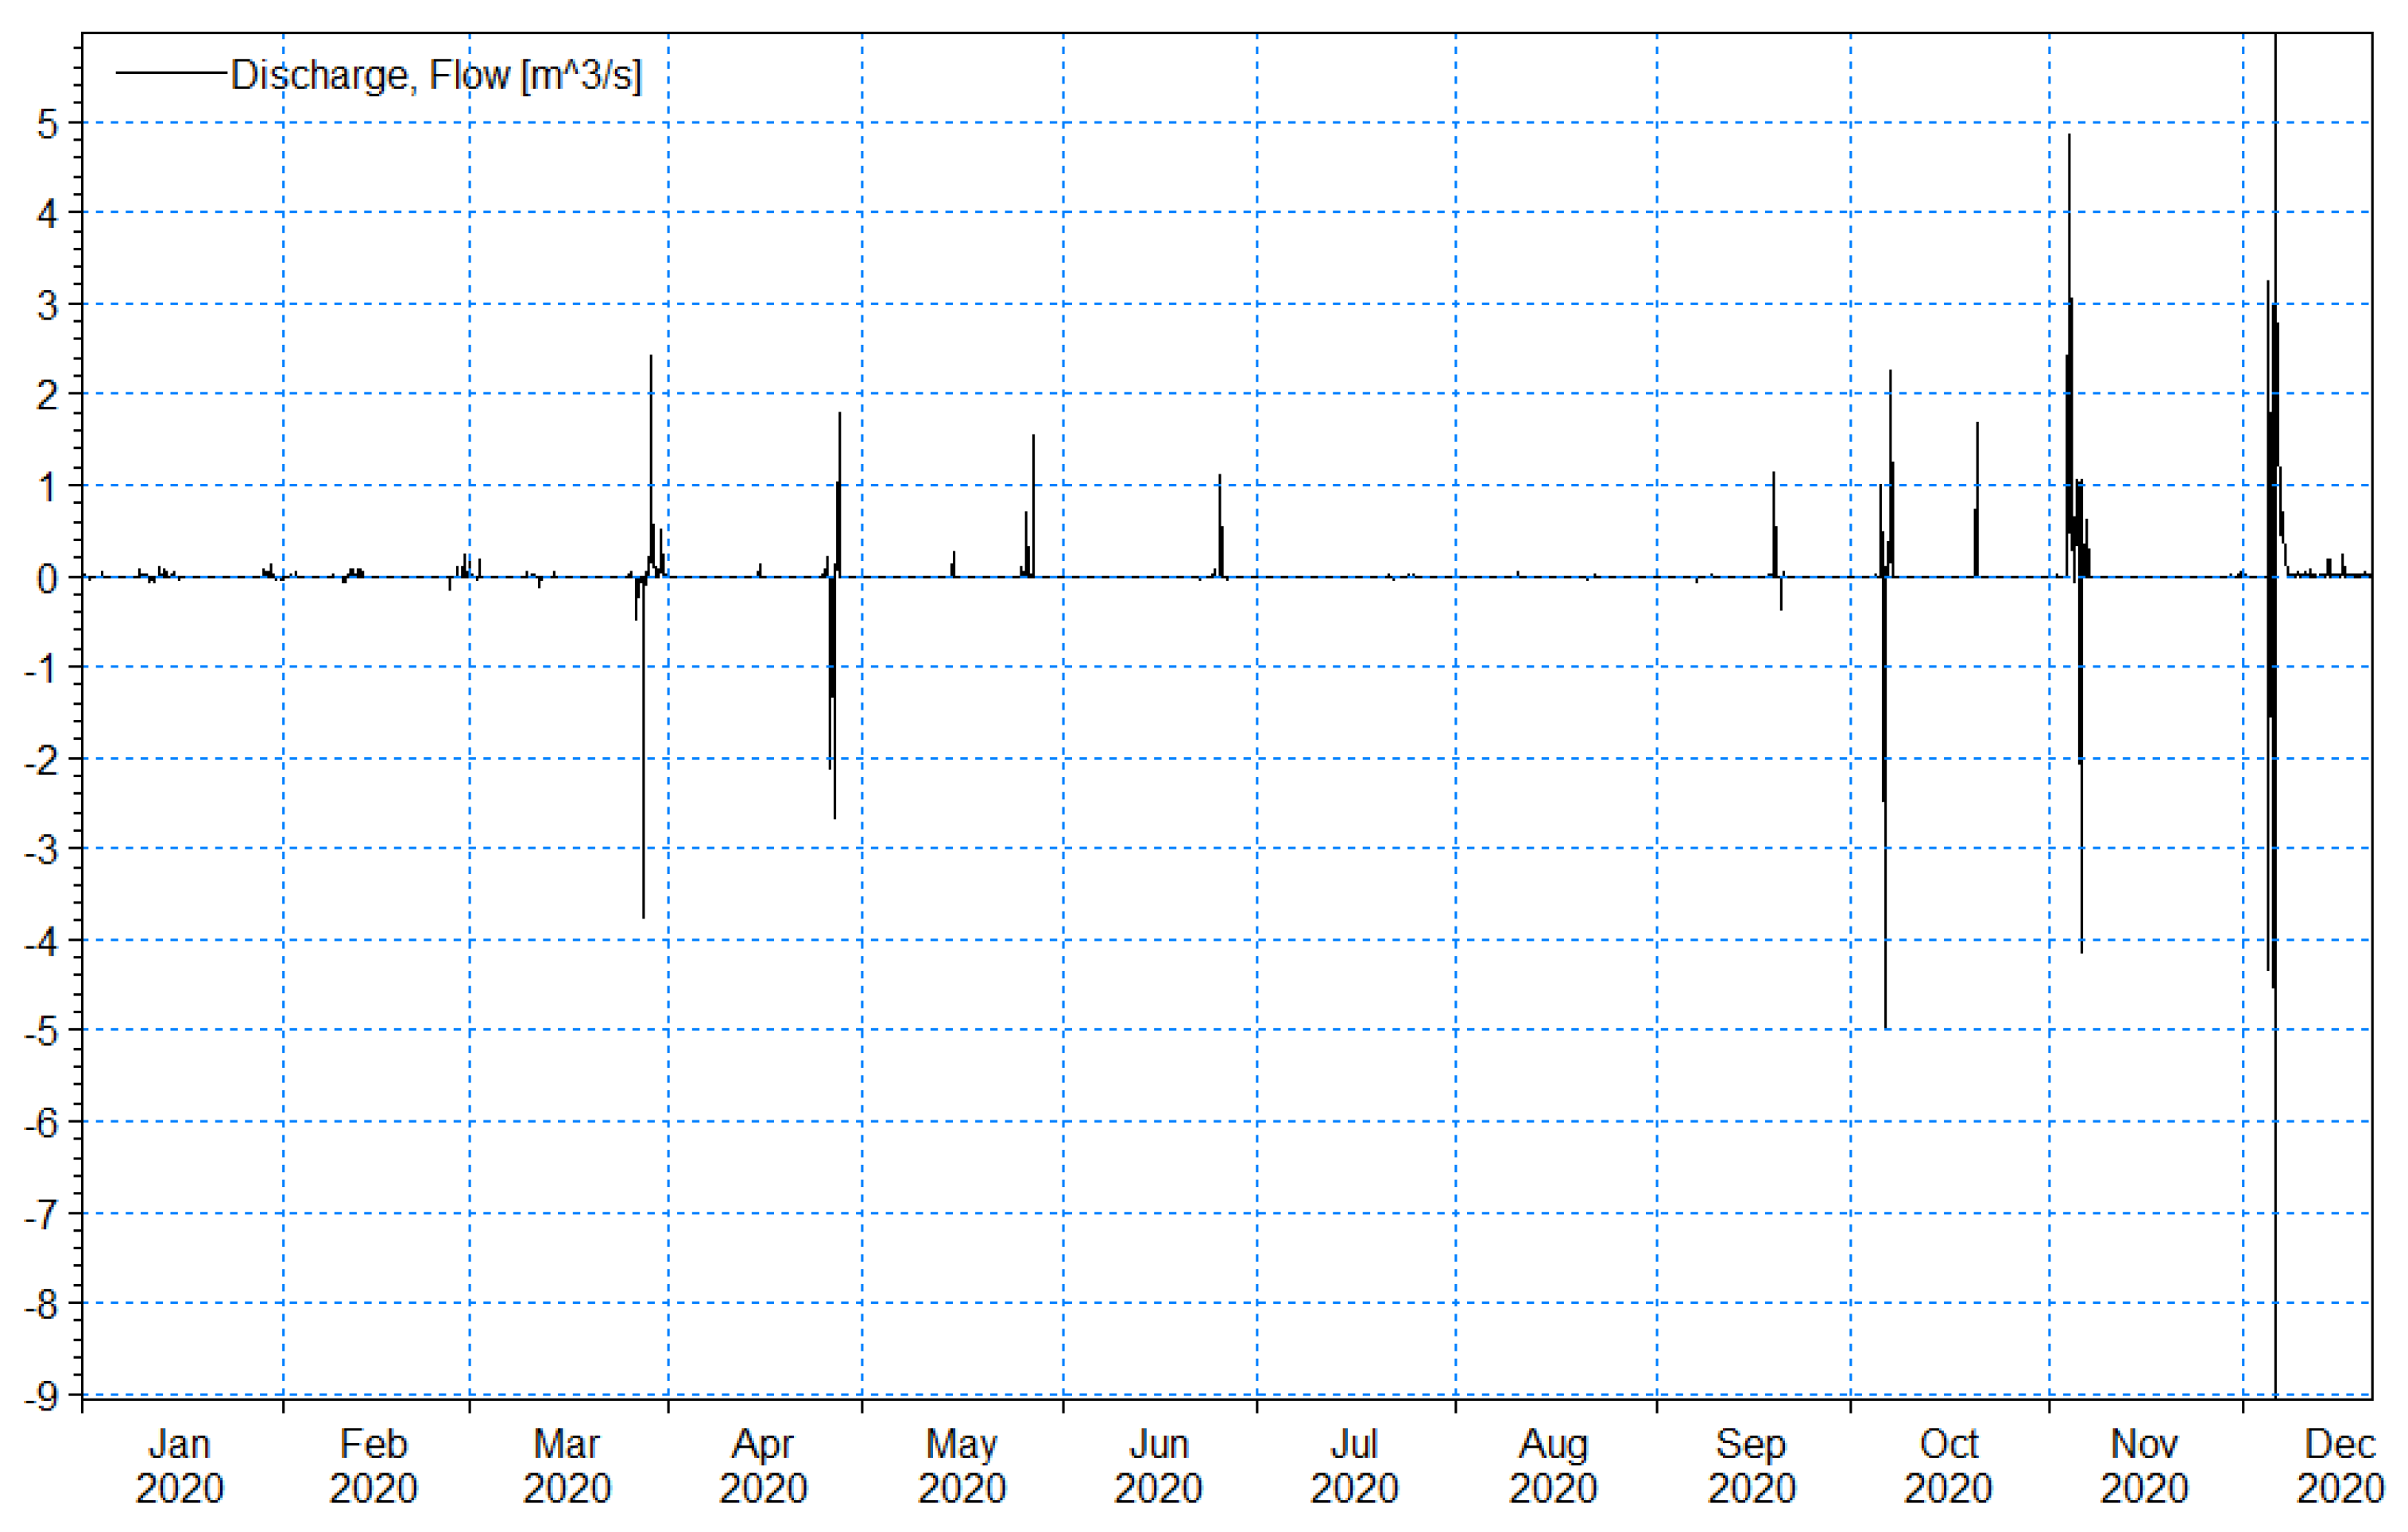This screenshot has height=1532, width=2408.
Task: Click the y-axis value '1'
Action: 47,487
